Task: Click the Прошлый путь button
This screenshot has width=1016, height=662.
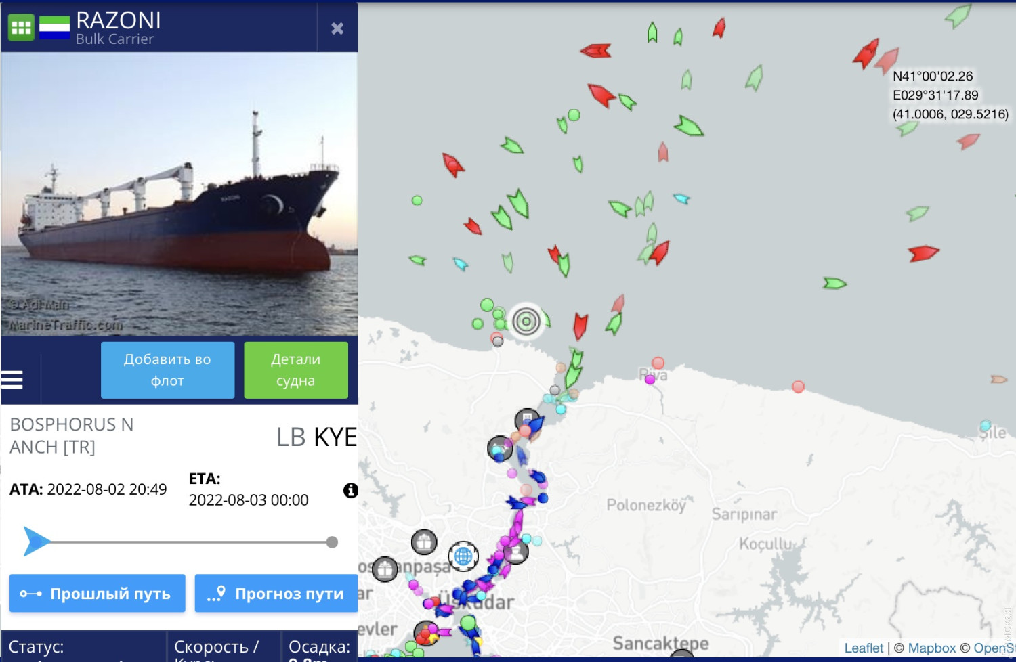Action: point(97,594)
